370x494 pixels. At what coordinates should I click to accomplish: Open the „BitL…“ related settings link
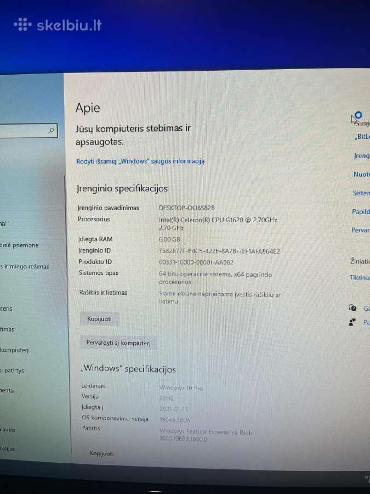362,137
